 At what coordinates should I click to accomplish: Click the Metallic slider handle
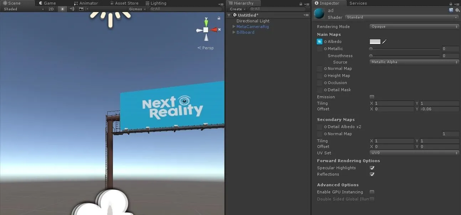coord(371,49)
